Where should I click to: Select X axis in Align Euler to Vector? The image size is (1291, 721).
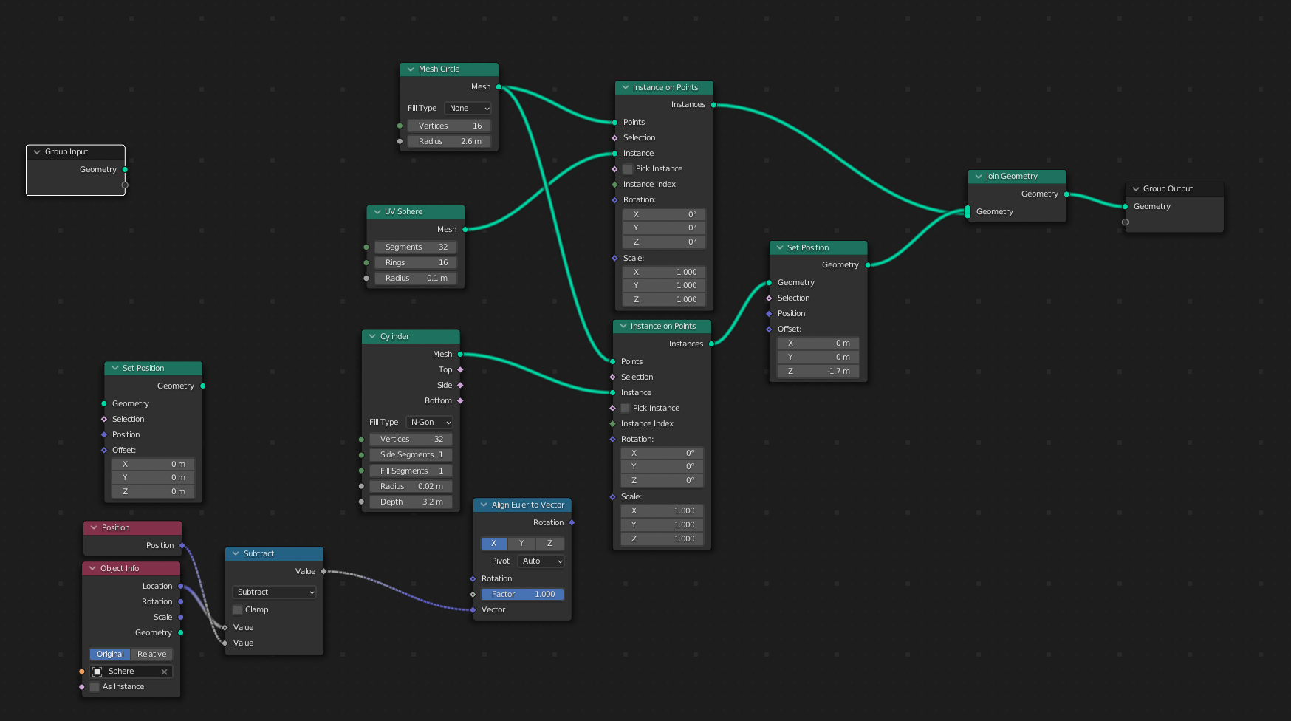coord(494,544)
